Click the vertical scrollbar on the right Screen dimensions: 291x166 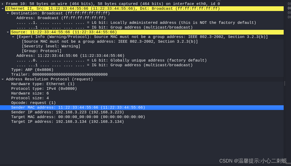coord(285,83)
